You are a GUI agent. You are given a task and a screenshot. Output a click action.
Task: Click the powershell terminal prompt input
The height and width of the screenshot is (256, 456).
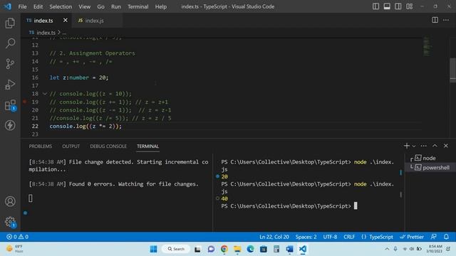(x=356, y=206)
